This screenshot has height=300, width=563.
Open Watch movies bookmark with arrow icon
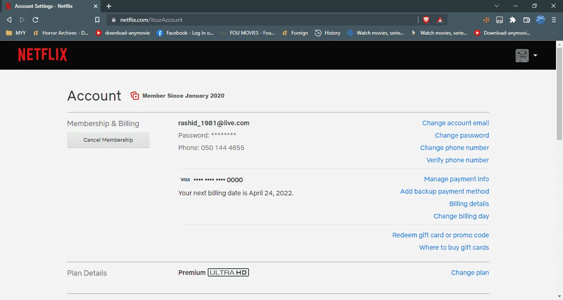pyautogui.click(x=439, y=33)
